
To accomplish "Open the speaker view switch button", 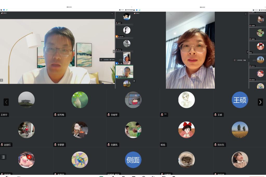I will coord(129,10).
